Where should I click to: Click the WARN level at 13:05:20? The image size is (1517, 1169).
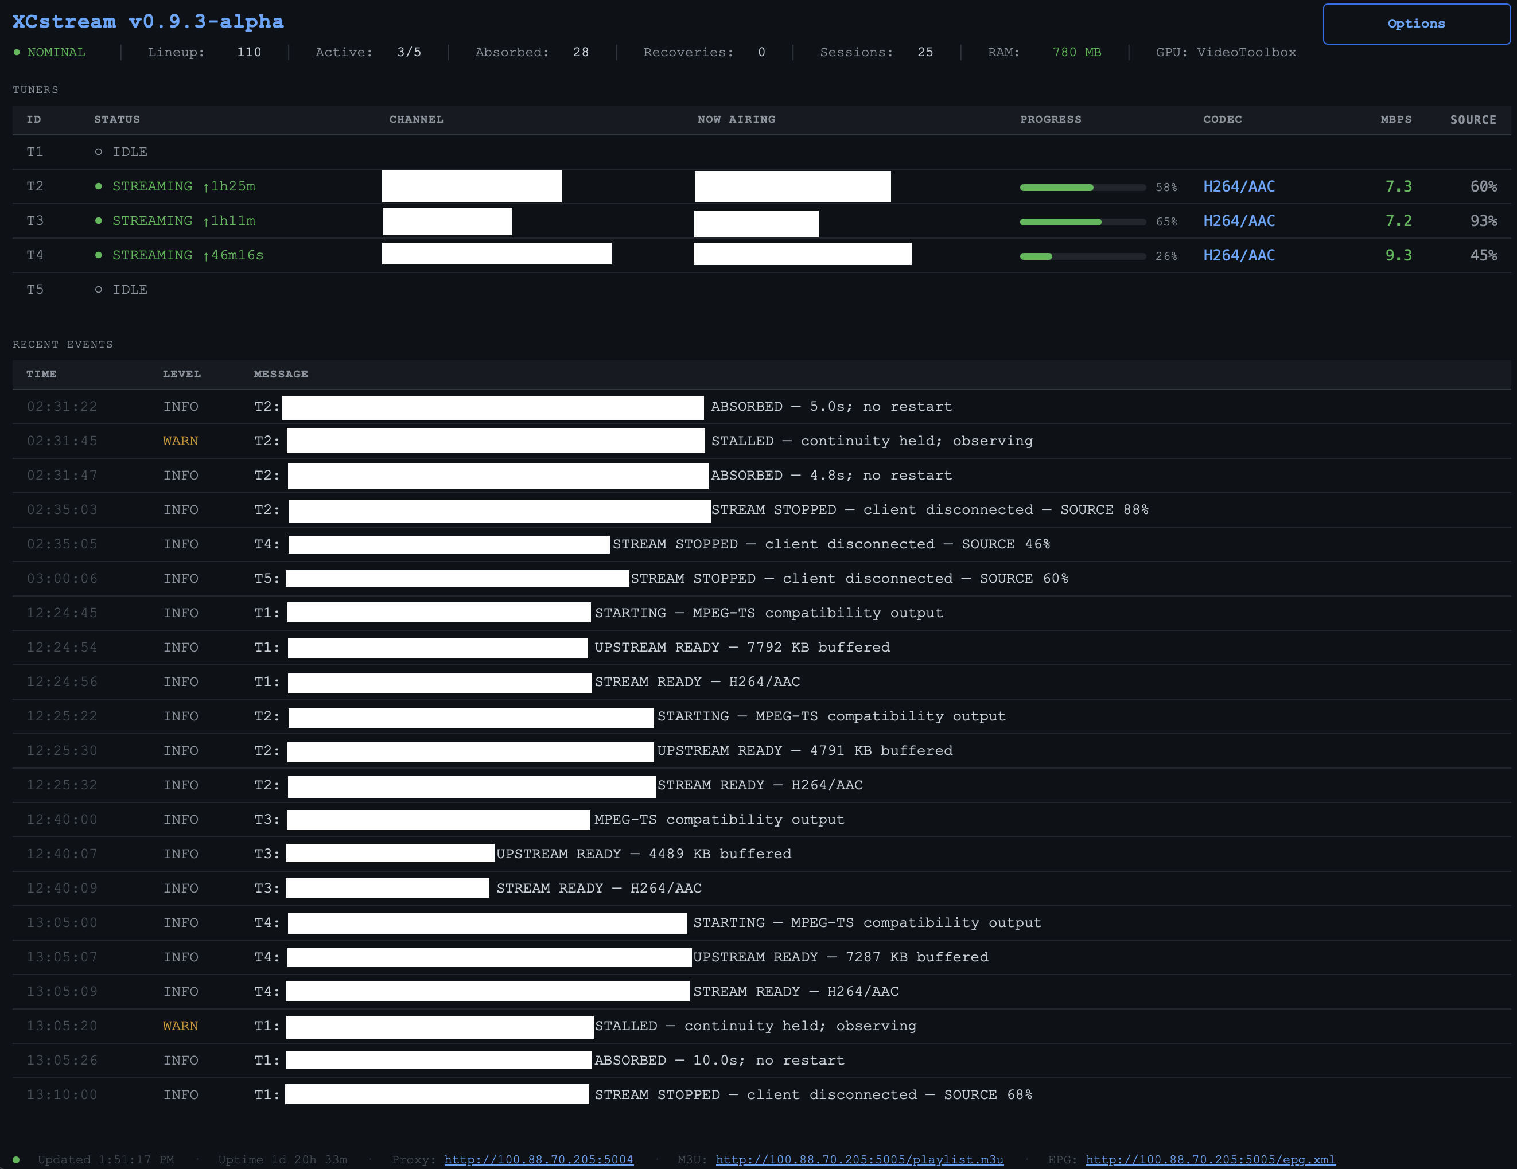click(x=181, y=1026)
